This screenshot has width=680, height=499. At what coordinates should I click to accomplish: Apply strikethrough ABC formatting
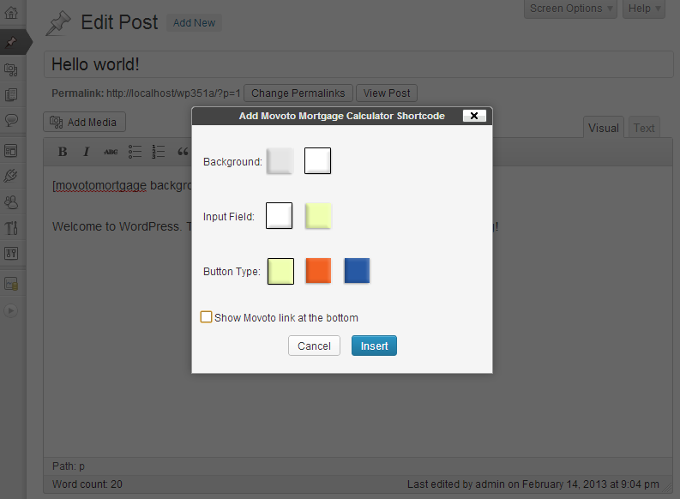point(111,152)
